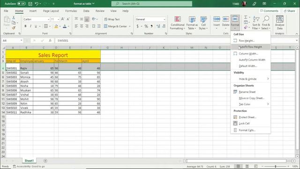
Task: Expand the Name Box dropdown arrow
Action: coord(21,40)
